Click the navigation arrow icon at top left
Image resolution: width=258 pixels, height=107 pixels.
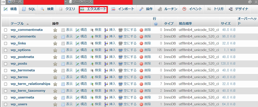click(3, 2)
